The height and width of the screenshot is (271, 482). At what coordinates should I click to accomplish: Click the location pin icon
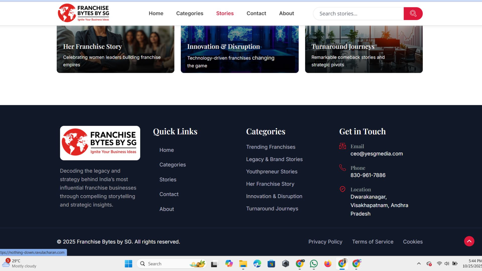342,189
